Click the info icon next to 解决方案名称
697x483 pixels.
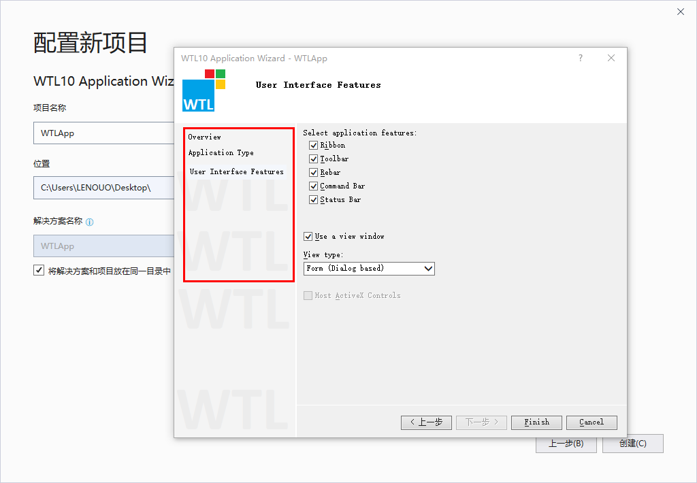(90, 222)
